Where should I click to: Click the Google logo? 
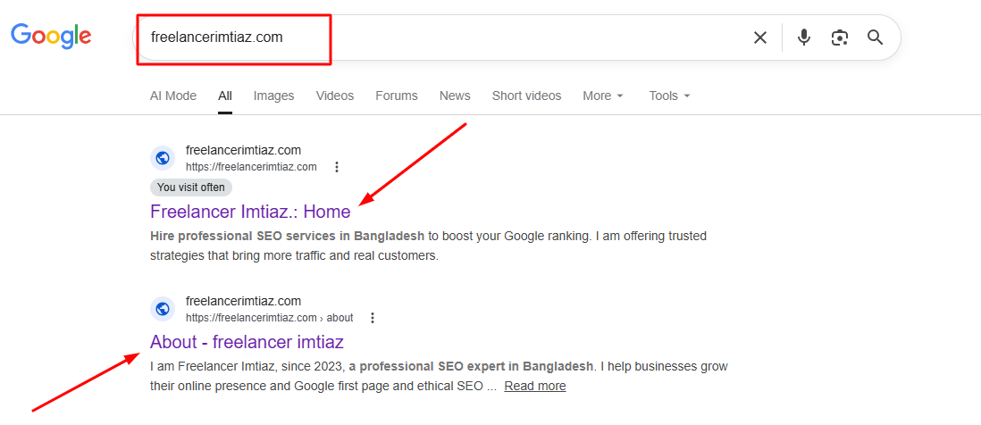tap(51, 36)
